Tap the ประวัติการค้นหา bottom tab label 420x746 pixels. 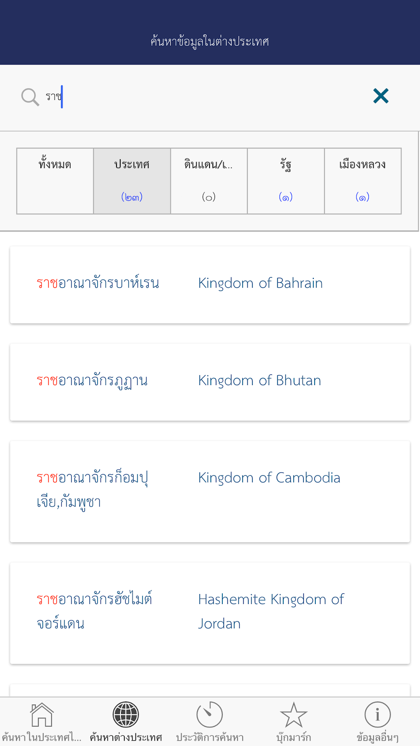[210, 737]
